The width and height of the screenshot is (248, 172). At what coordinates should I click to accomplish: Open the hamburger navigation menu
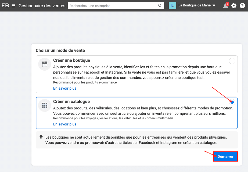point(13,5)
